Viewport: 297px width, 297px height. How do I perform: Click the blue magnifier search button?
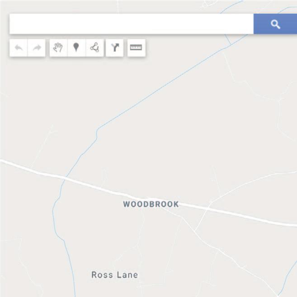tap(275, 24)
